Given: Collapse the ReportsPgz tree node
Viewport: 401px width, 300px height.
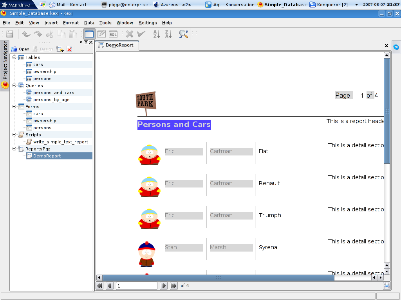Looking at the screenshot, I should point(14,149).
